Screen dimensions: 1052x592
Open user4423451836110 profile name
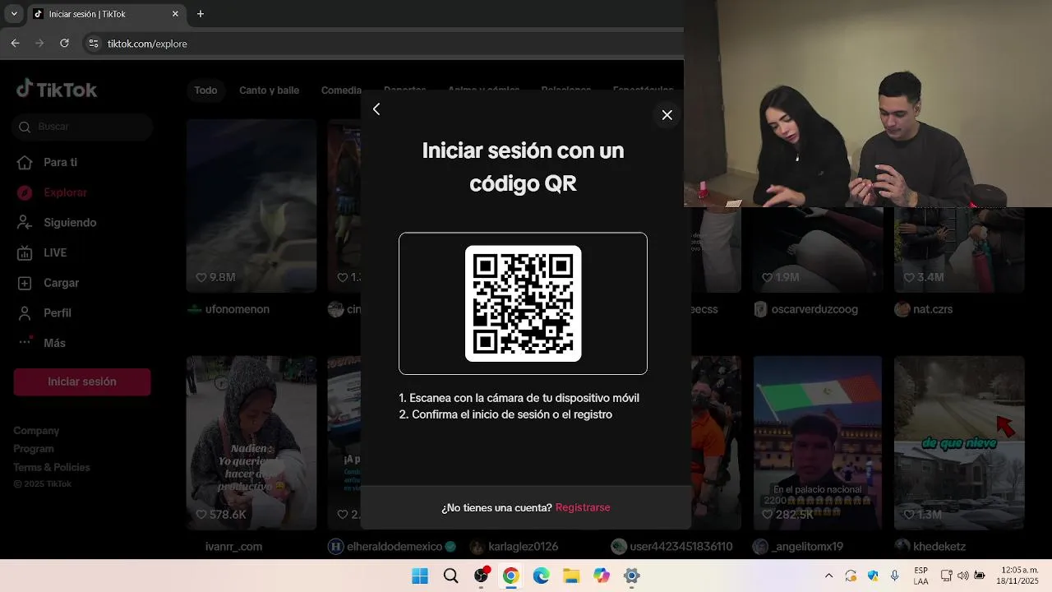coord(681,546)
